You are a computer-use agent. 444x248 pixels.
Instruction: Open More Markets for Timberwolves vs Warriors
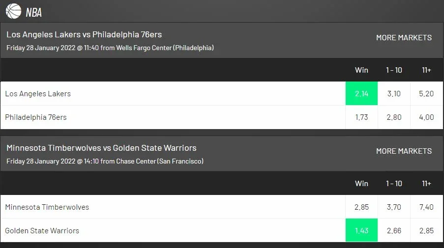[x=404, y=151]
